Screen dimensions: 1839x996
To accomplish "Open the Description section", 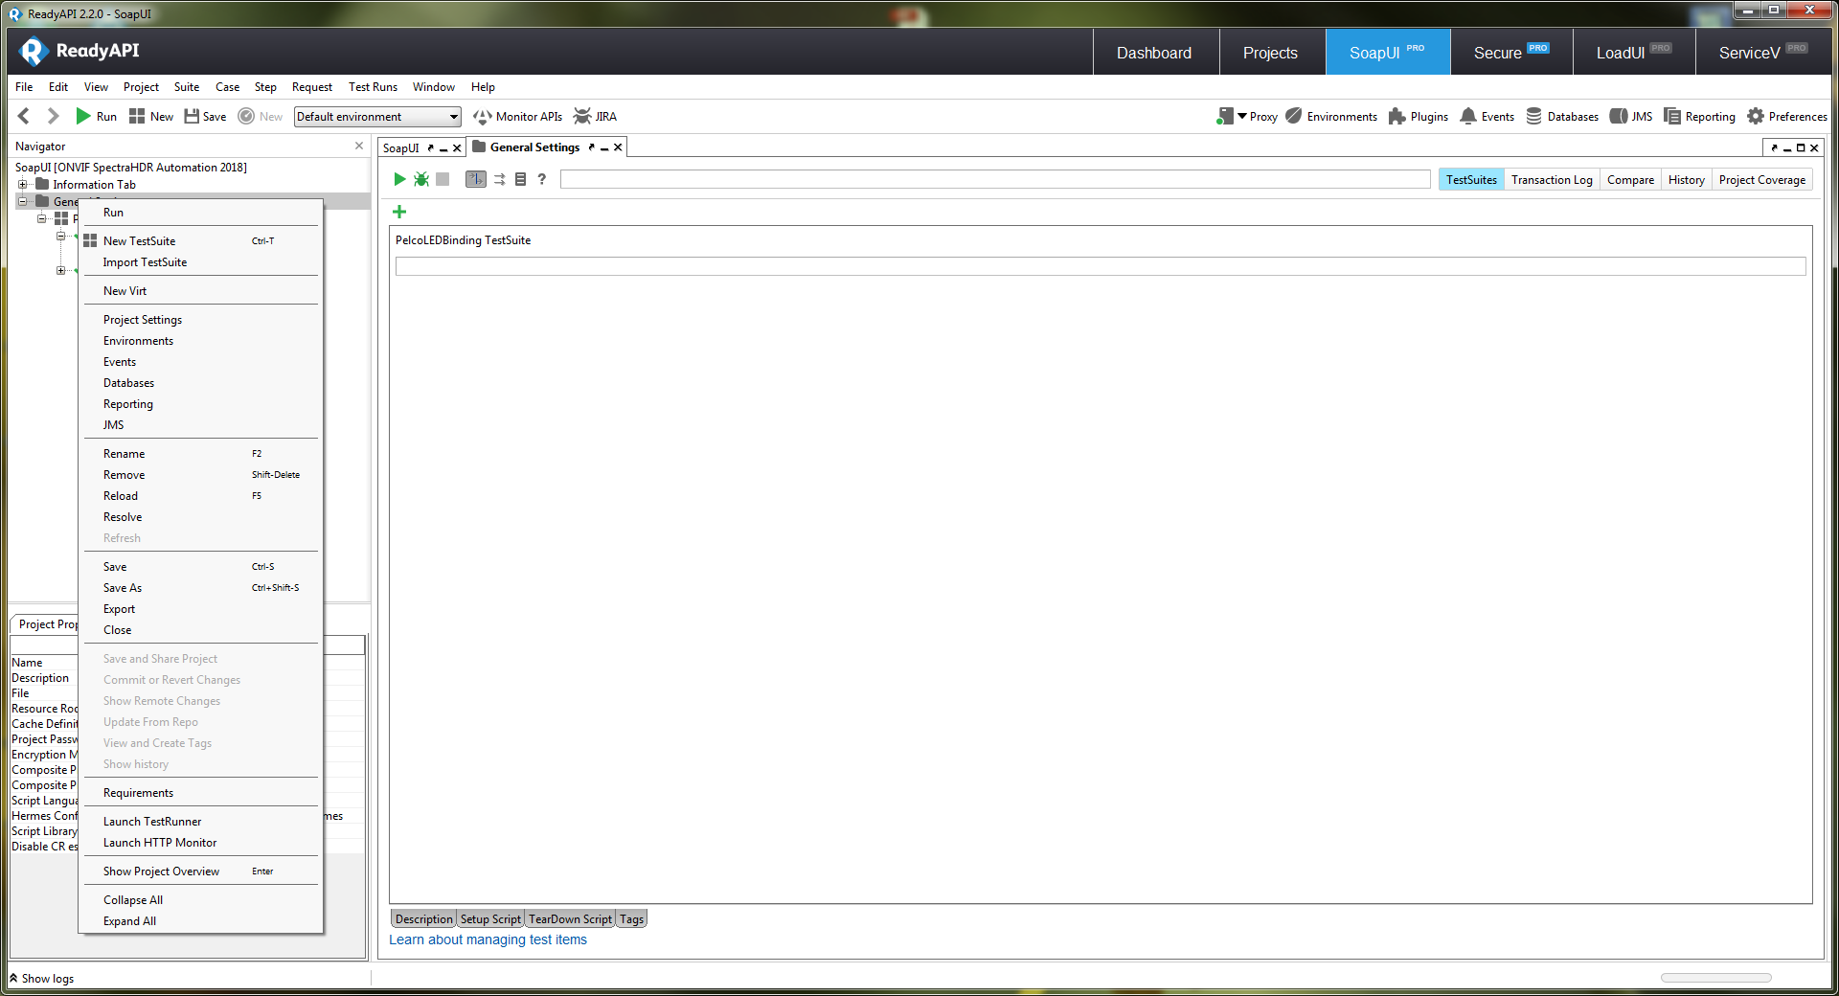I will pos(423,919).
